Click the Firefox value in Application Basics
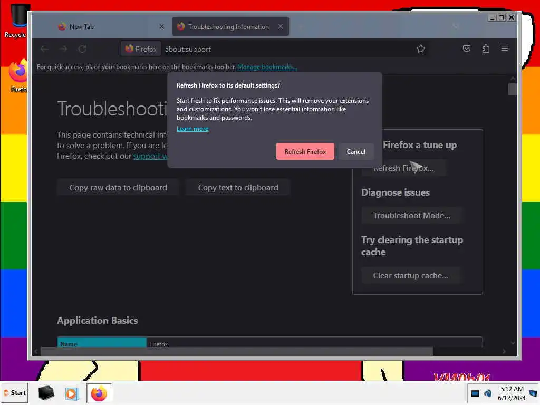The width and height of the screenshot is (540, 405). (158, 344)
